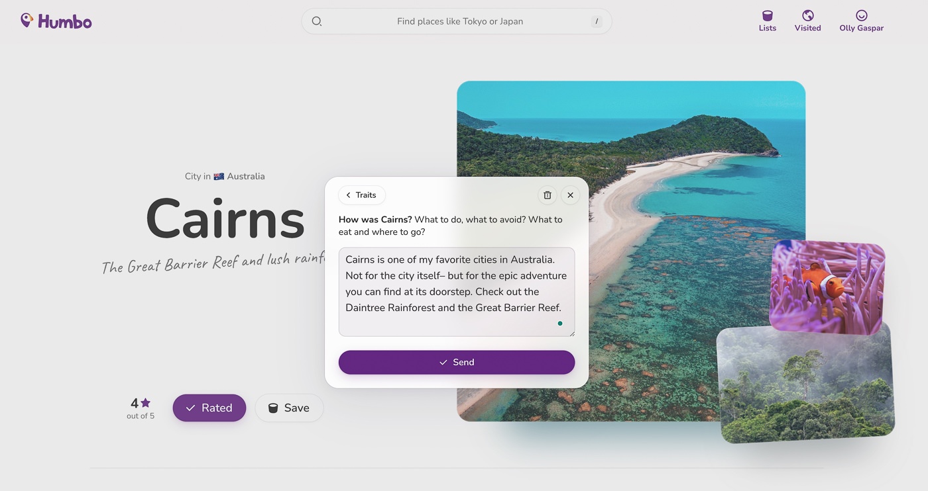Open the rainforest photo thumbnail
This screenshot has width=928, height=491.
point(804,384)
